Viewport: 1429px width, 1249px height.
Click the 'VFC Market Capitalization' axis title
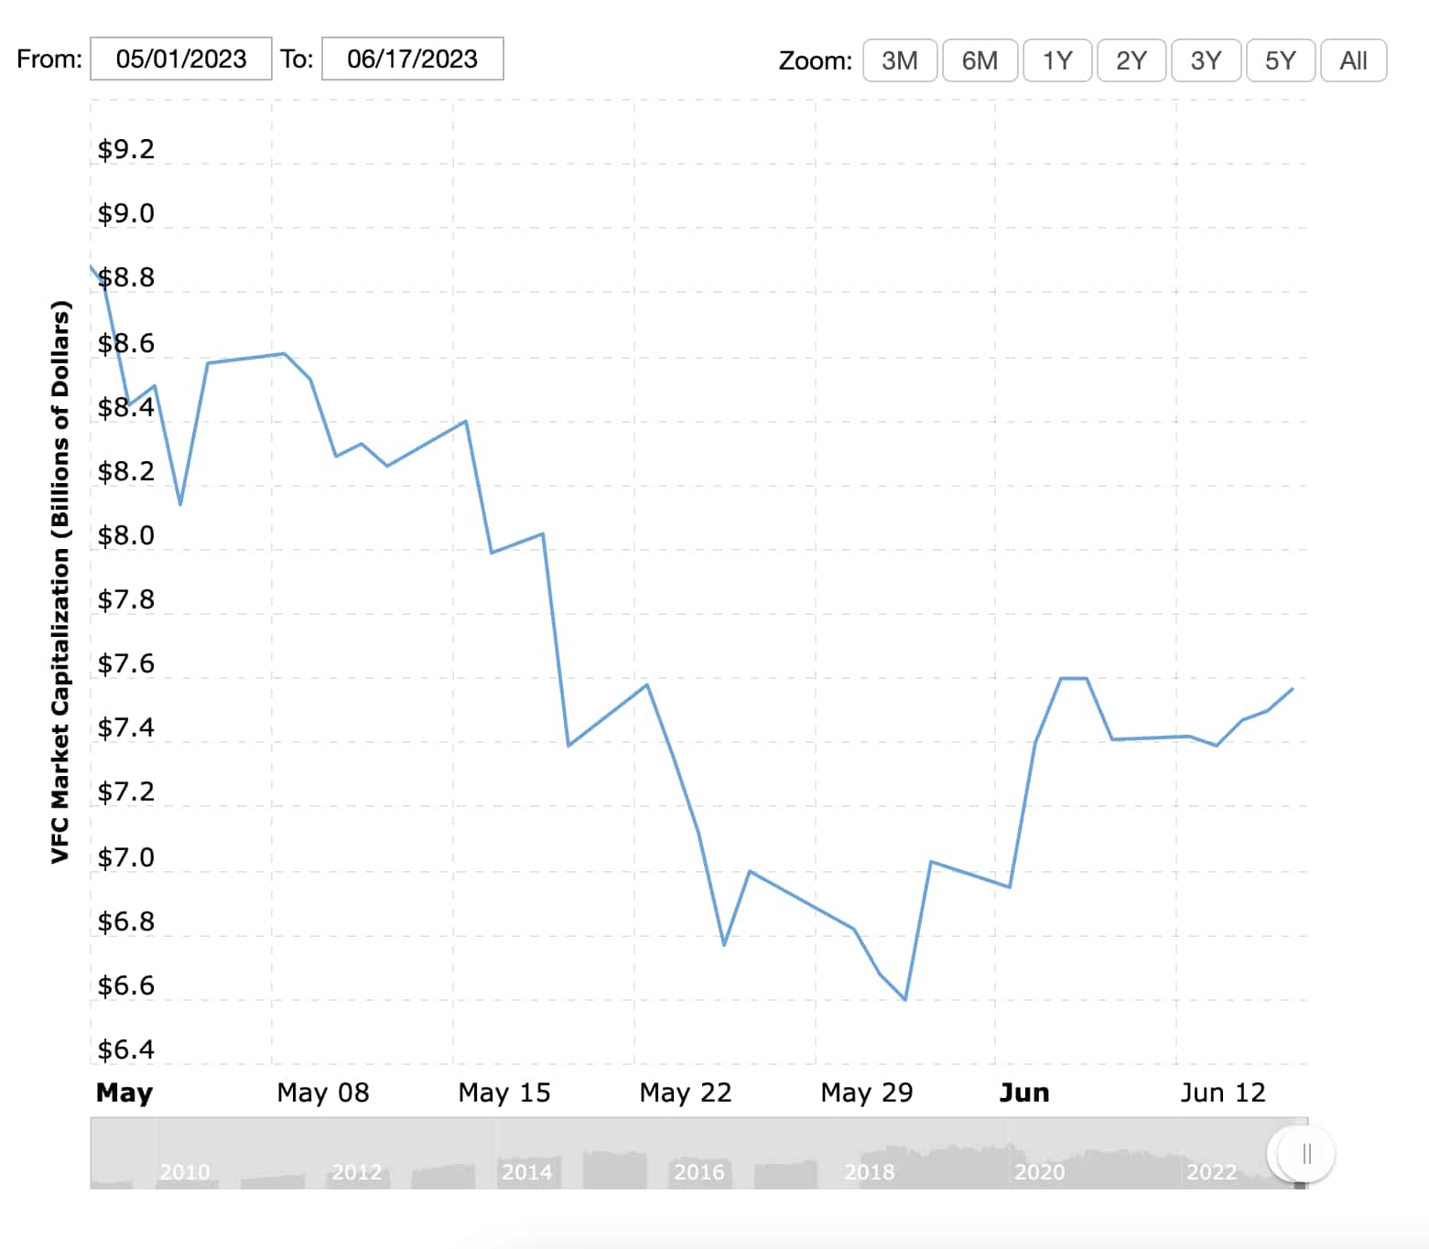(x=60, y=582)
